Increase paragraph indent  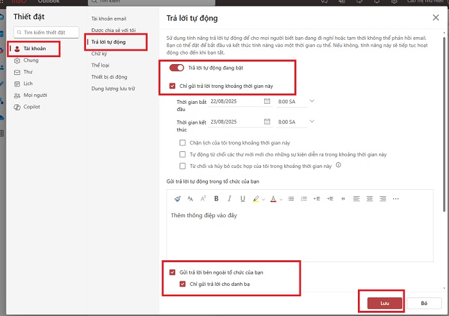tap(330, 199)
